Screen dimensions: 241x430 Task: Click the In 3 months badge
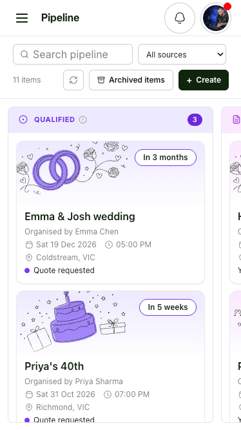point(166,158)
